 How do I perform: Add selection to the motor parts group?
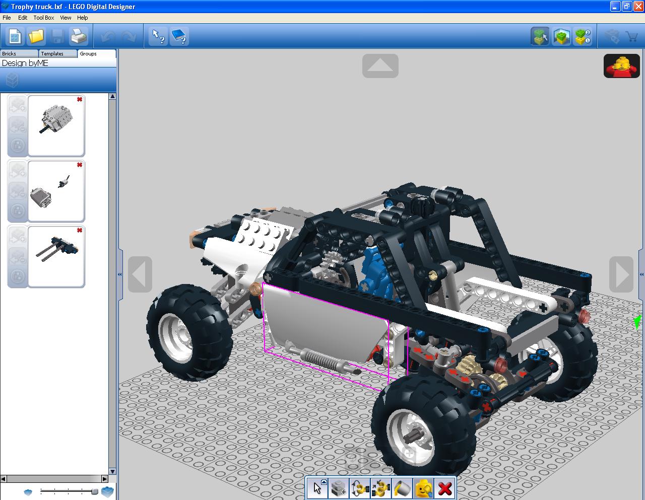click(18, 171)
